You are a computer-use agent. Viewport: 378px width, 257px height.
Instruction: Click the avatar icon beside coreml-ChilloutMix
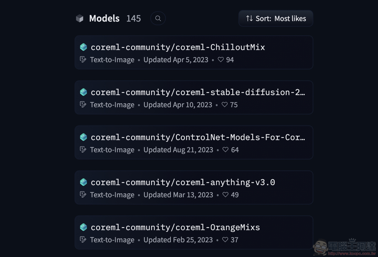(84, 47)
